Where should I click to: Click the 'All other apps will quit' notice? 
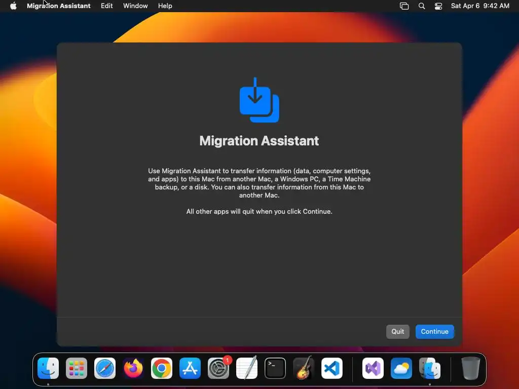259,211
